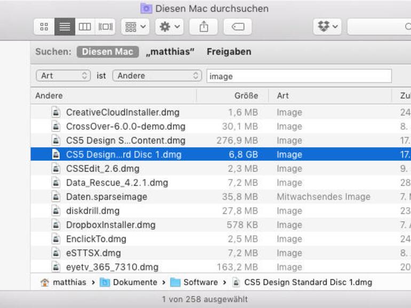
Task: Select CreativeCloudInstaller.dmg file
Action: click(x=123, y=112)
